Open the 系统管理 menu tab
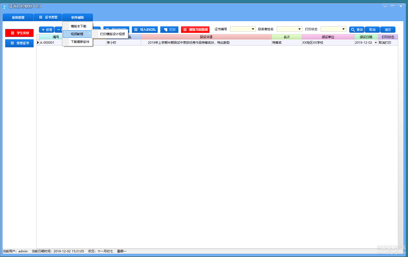Screen dimensions: 408x257 [18, 17]
